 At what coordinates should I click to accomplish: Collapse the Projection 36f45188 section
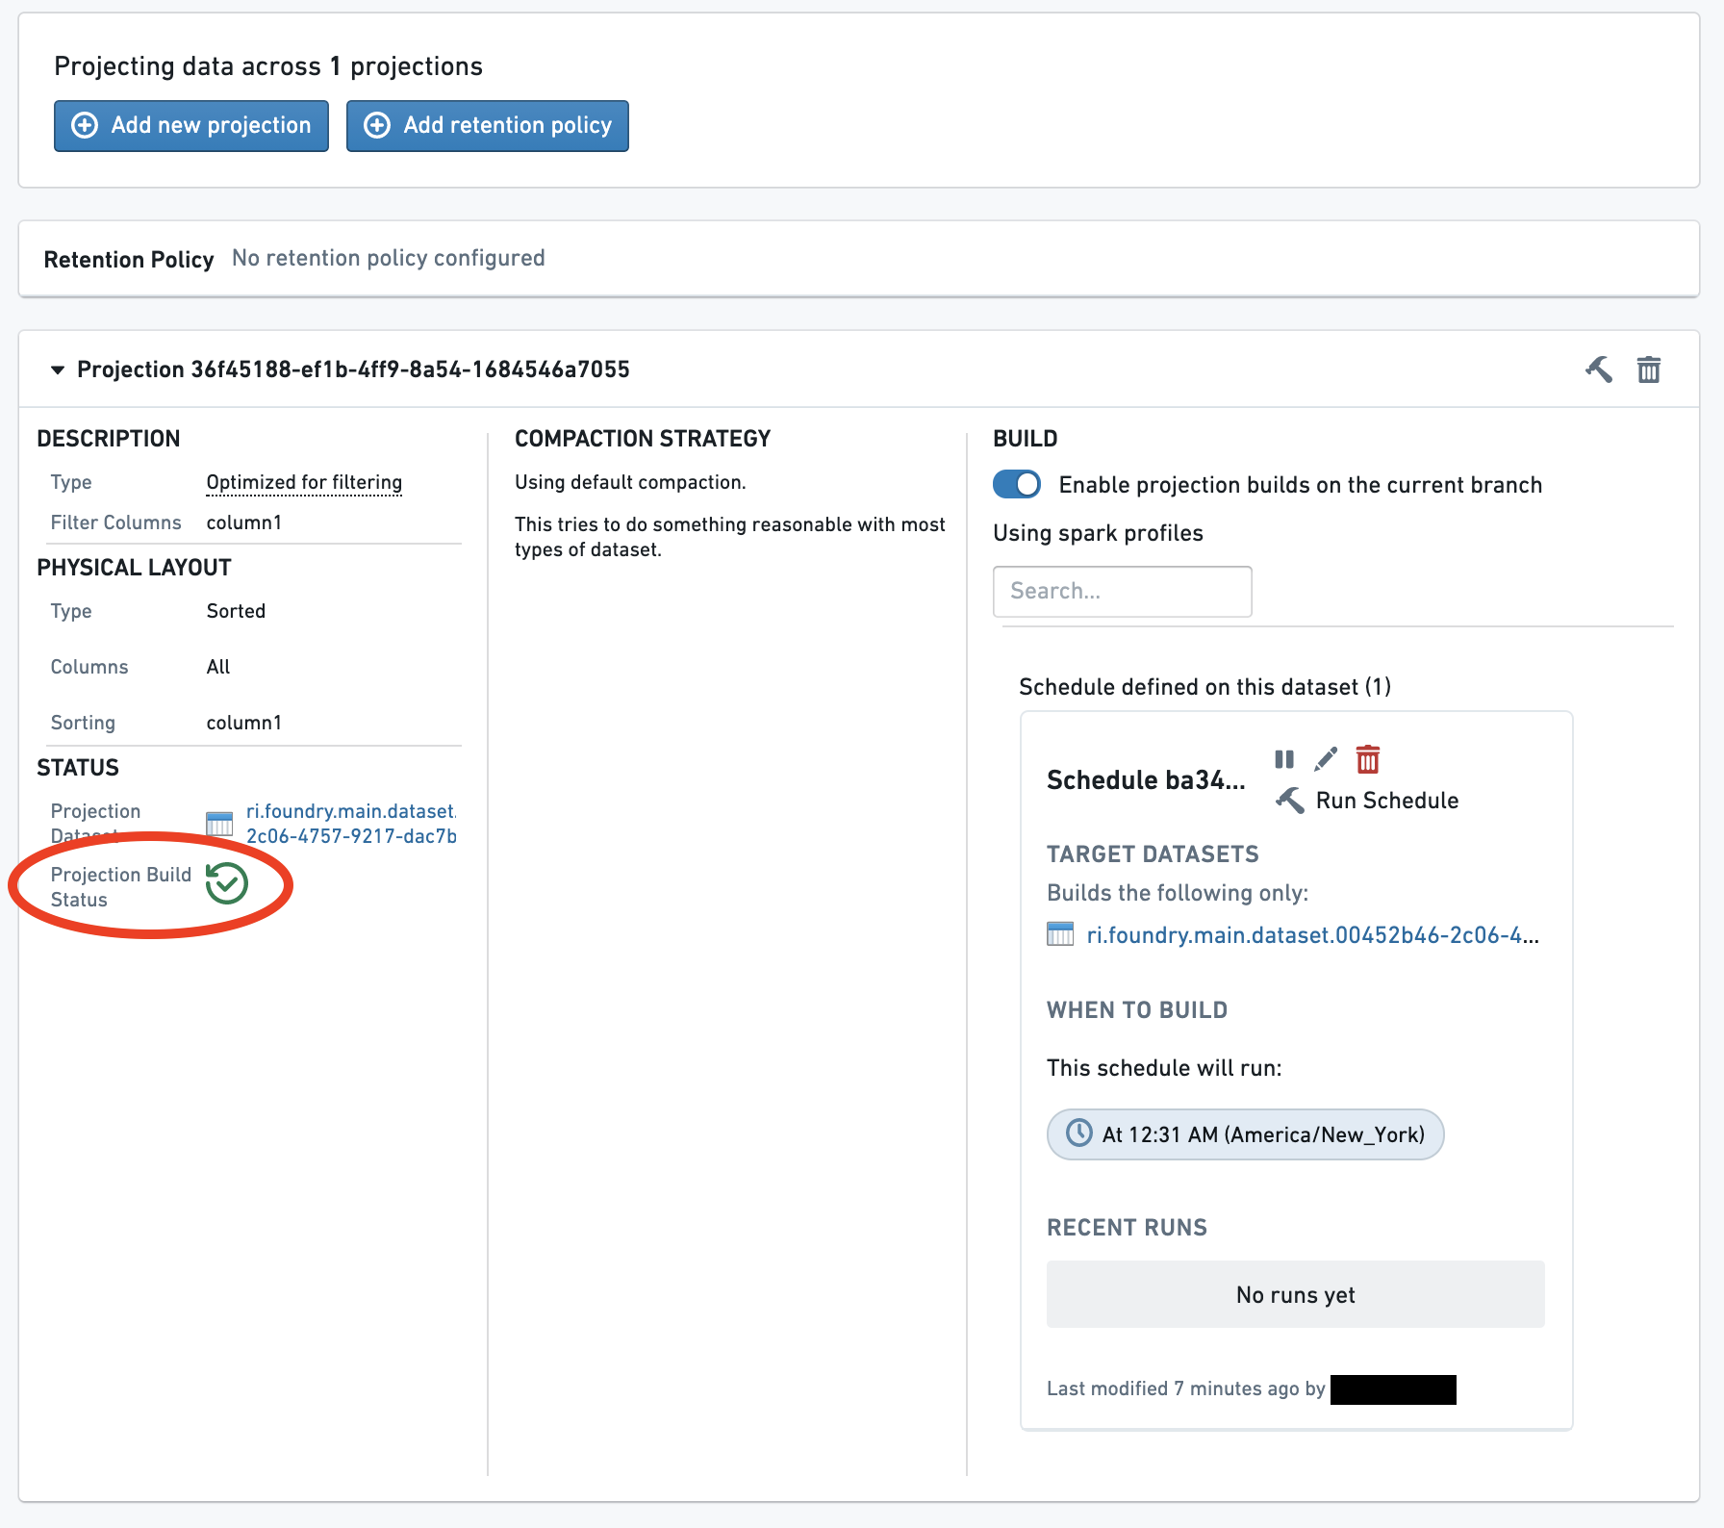[x=58, y=369]
